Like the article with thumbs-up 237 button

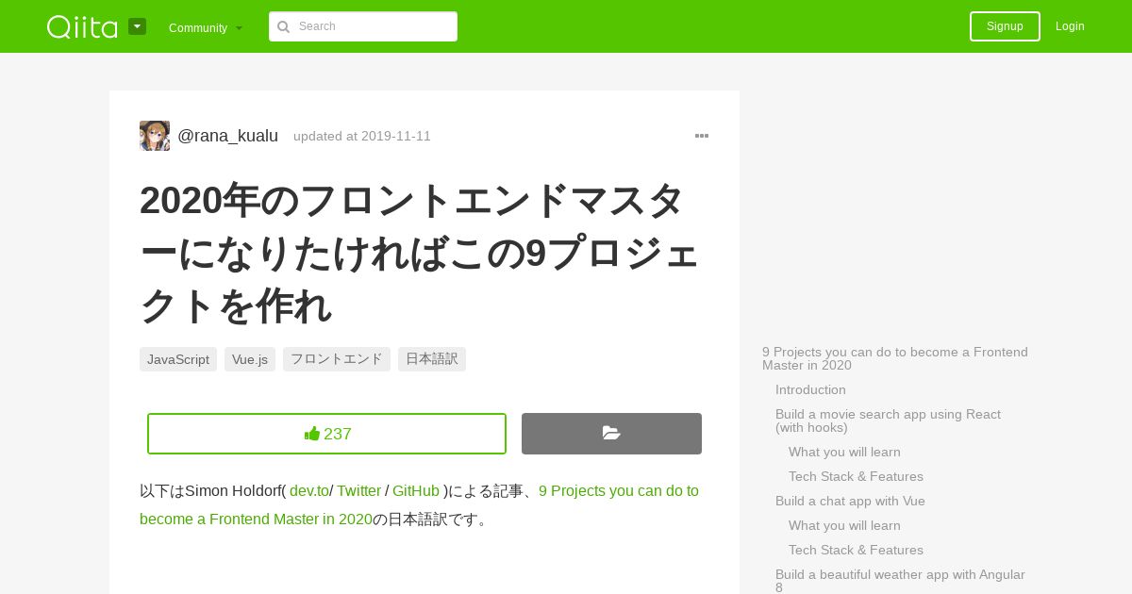[326, 434]
